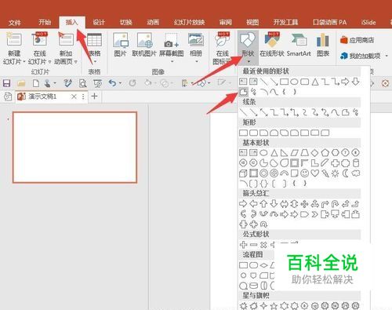
Task: Select the right arrow in recent shapes
Action: tap(345, 82)
